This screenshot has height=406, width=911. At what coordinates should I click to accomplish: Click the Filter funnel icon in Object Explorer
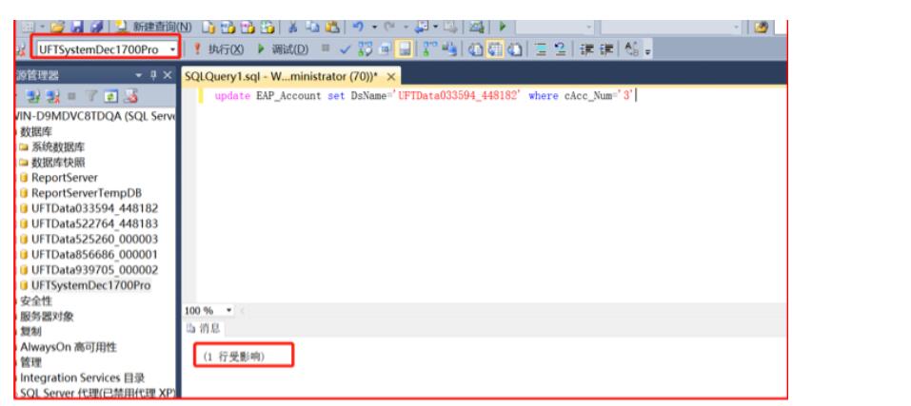[x=91, y=96]
